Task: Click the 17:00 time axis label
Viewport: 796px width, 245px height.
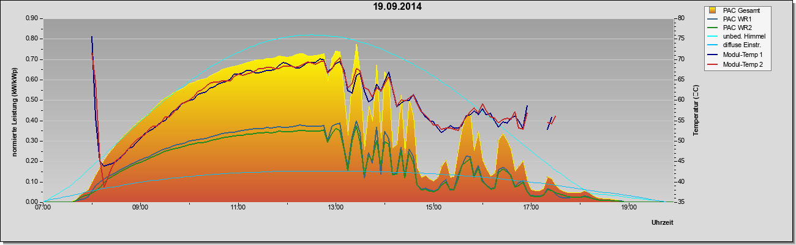Action: 531,208
